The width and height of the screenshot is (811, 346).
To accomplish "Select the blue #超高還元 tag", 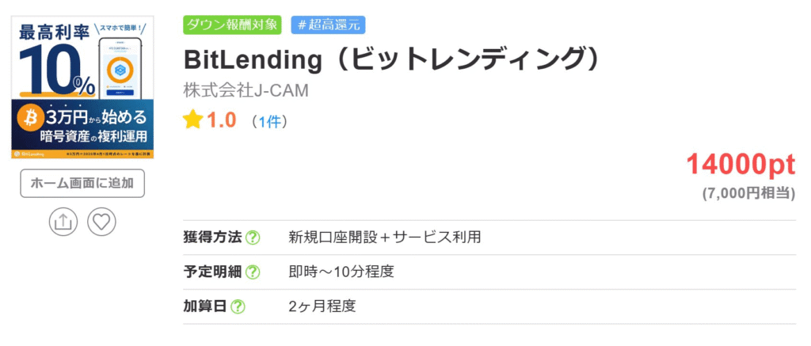I will 328,25.
